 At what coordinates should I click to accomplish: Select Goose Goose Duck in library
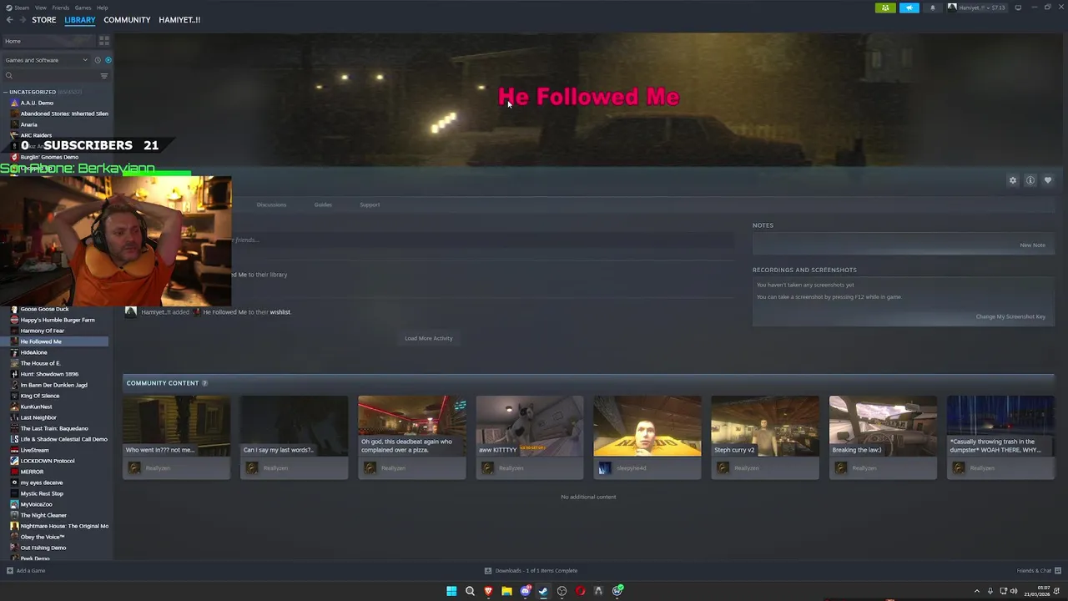[44, 309]
